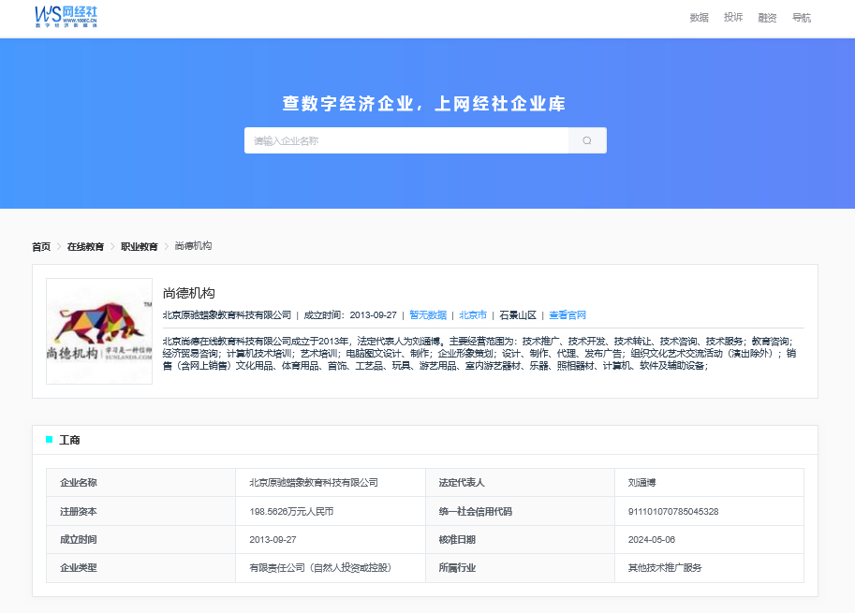Select credit code 911101070785045328

point(710,511)
